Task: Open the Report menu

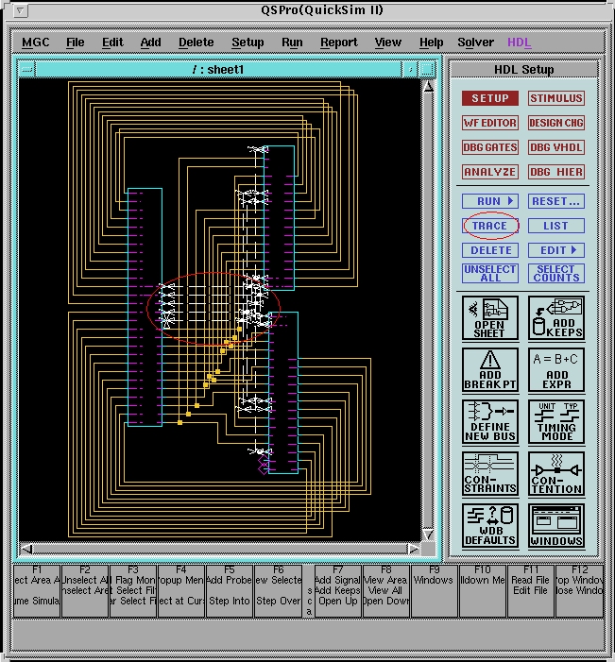Action: point(338,42)
